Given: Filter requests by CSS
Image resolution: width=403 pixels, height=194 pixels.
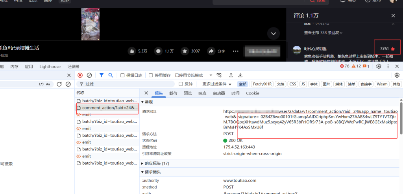Looking at the screenshot, I should click(293, 84).
